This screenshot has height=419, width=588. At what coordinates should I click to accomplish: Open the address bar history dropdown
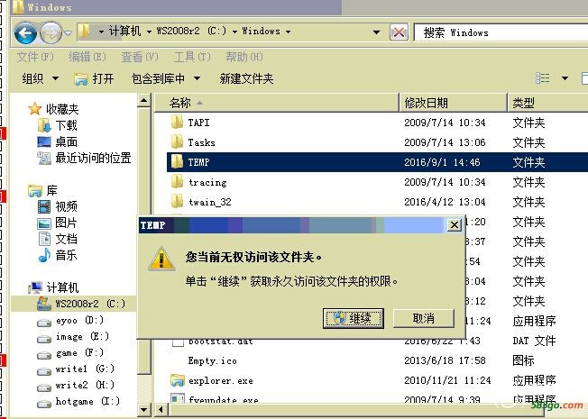click(x=376, y=32)
